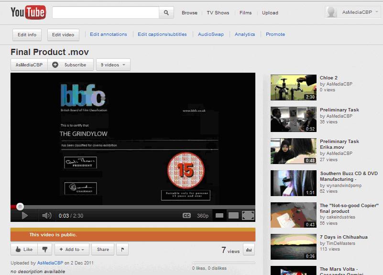Image resolution: width=383 pixels, height=275 pixels.
Task: Toggle closed captions with CC
Action: coord(186,216)
